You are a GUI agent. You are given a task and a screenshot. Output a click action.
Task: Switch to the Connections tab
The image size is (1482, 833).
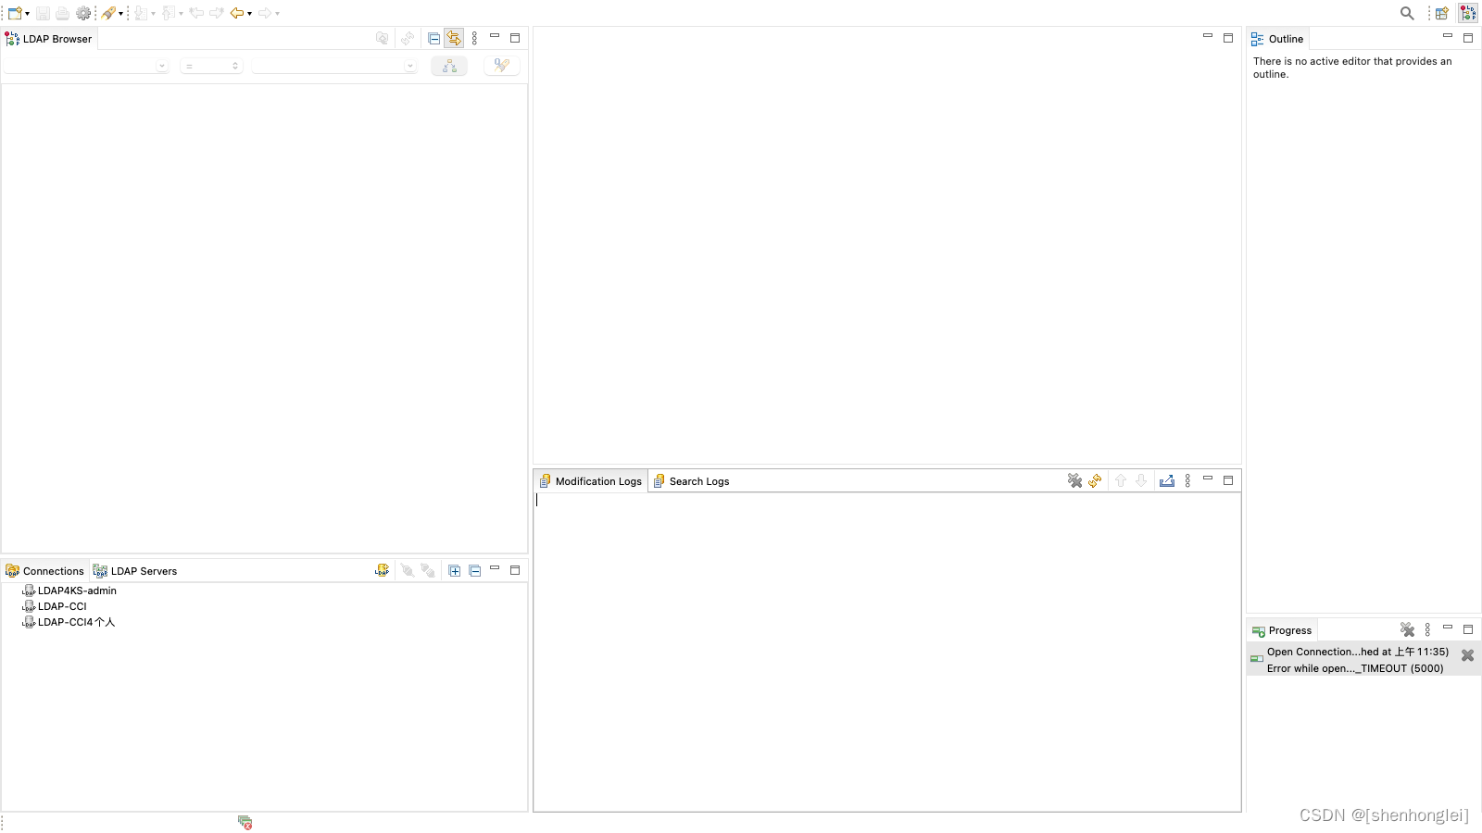(x=45, y=571)
